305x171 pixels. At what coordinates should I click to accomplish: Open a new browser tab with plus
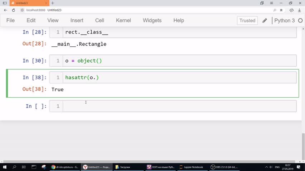pos(53,3)
